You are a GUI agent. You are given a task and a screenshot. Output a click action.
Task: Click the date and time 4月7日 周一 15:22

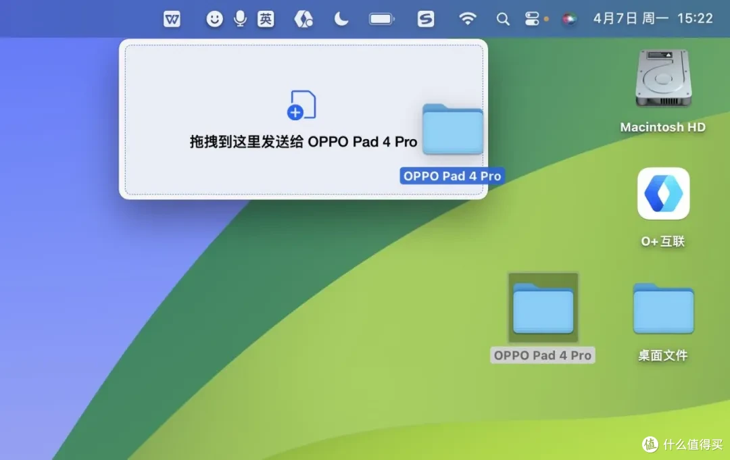pyautogui.click(x=653, y=19)
